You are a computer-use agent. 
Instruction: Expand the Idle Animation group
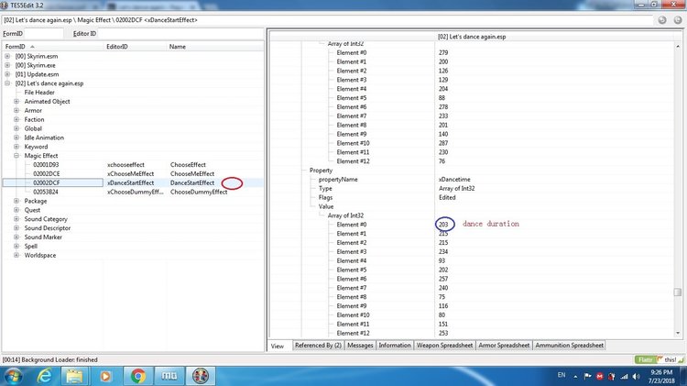(x=16, y=138)
